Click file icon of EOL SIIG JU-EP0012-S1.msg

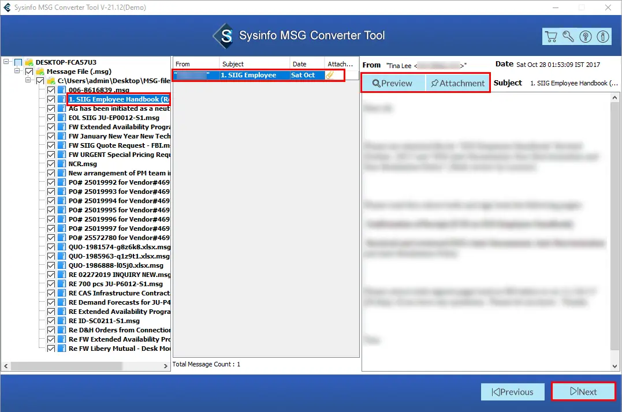pyautogui.click(x=62, y=118)
